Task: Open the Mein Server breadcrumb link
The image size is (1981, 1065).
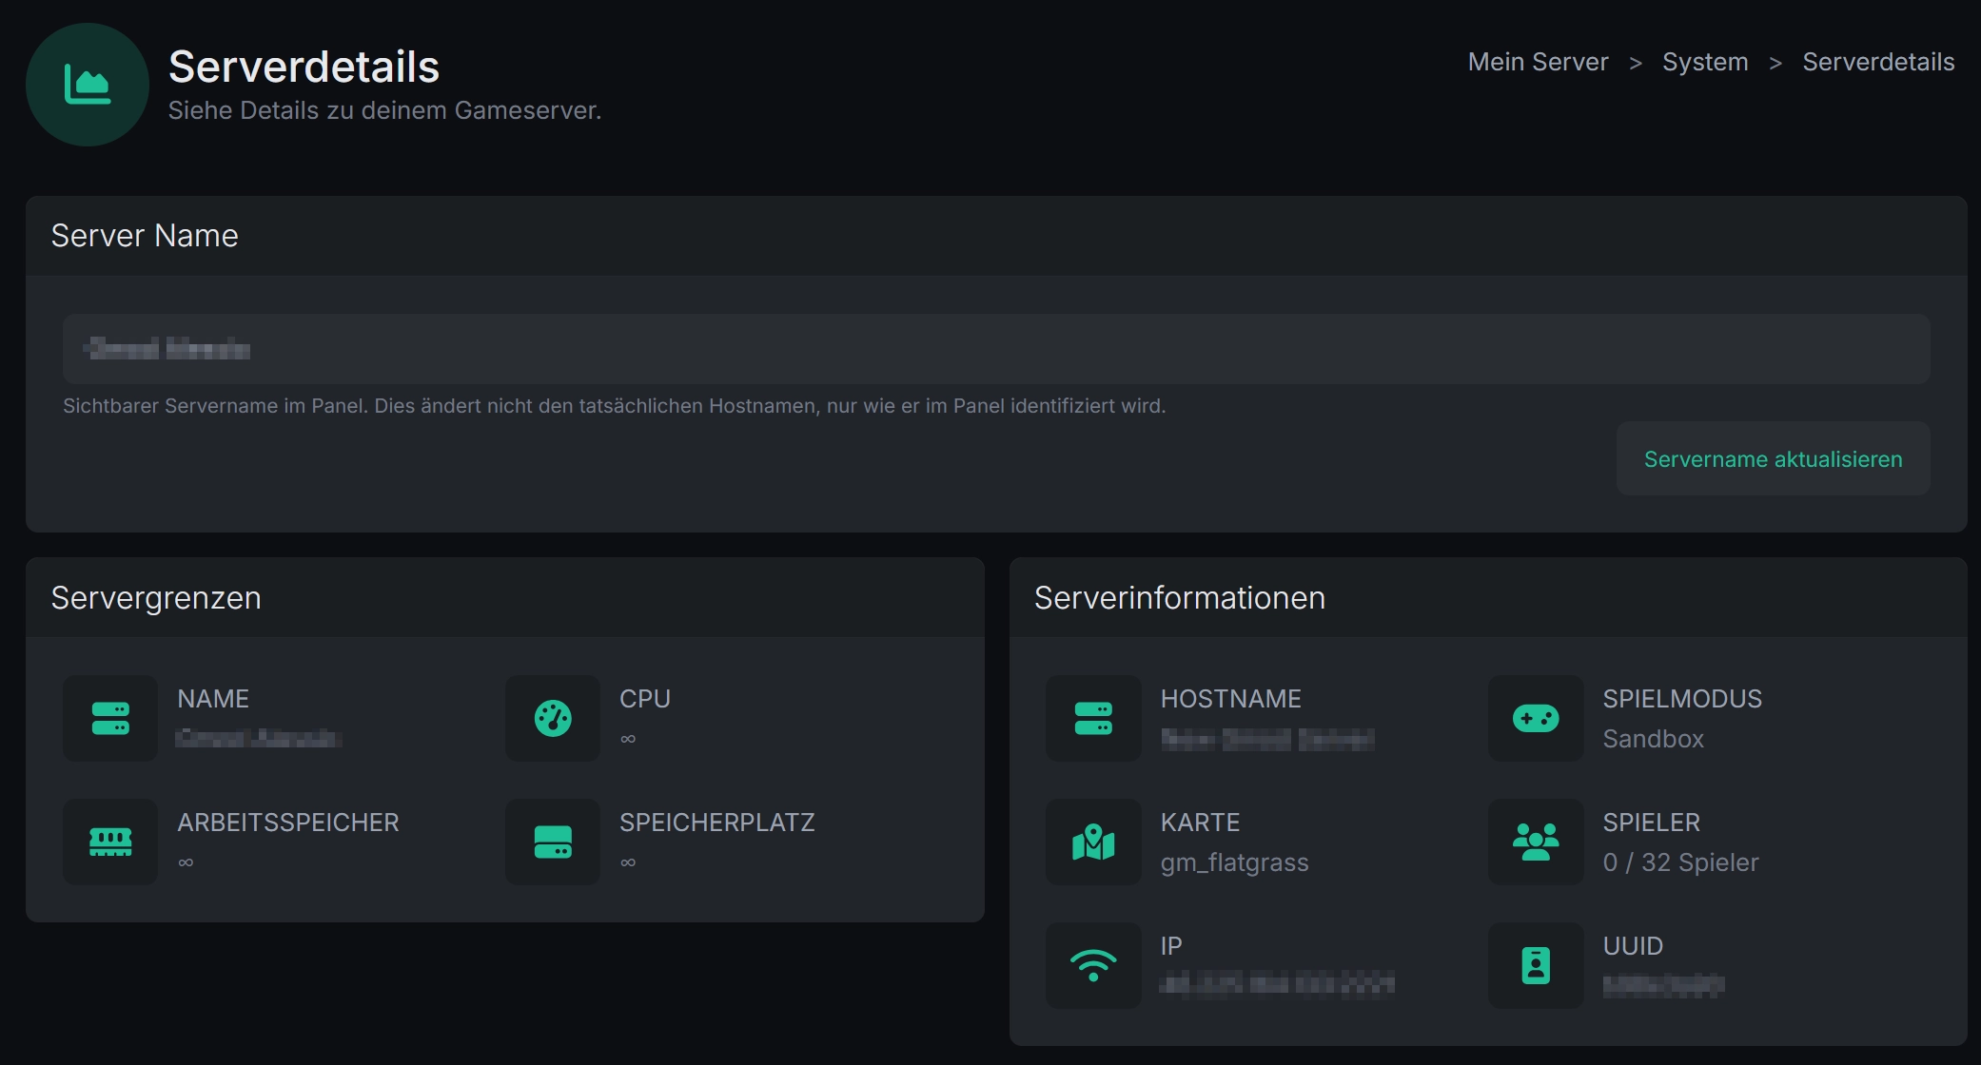Action: point(1538,62)
